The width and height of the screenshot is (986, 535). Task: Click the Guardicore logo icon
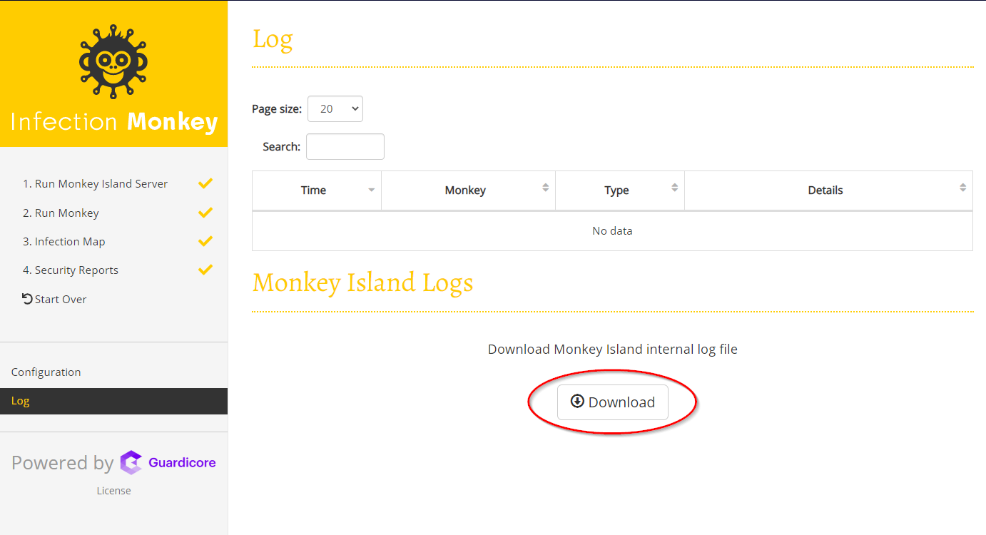pos(131,463)
